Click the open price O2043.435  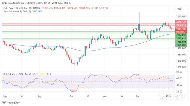coord(47,8)
